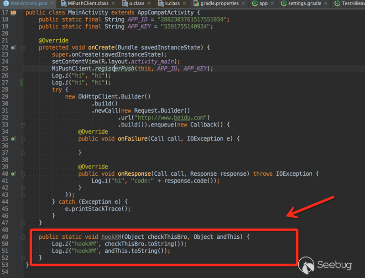Click the green change marker beside line 27
The width and height of the screenshot is (365, 278).
[21, 83]
